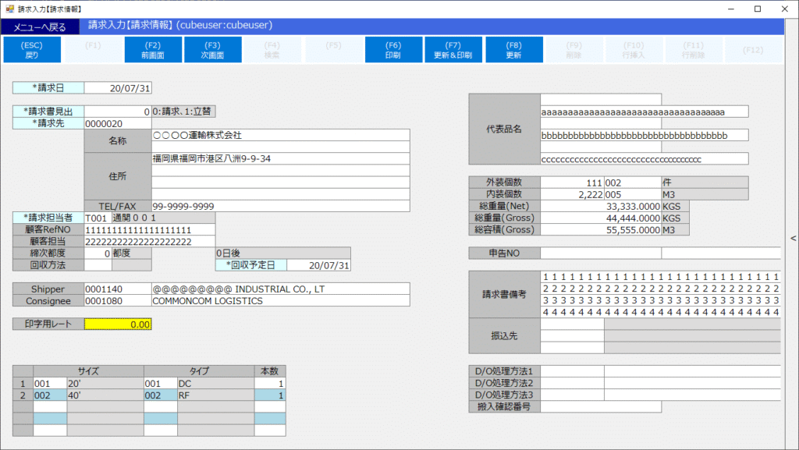Click the F6 印刷 print button

[393, 50]
